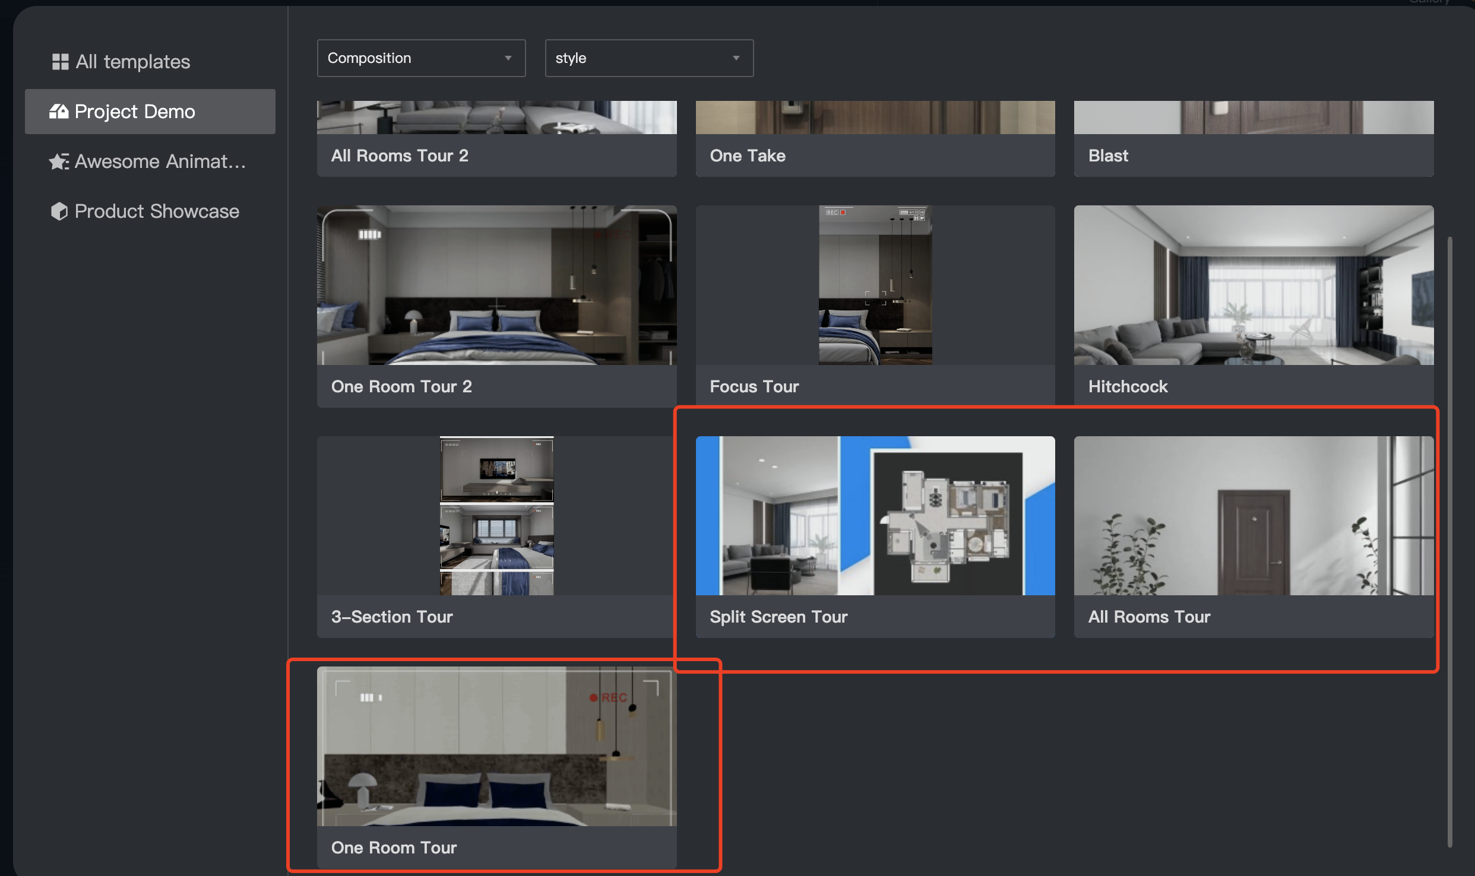Click the template list vertical scrollbar
Screen dimensions: 1475x876
(x=1449, y=540)
